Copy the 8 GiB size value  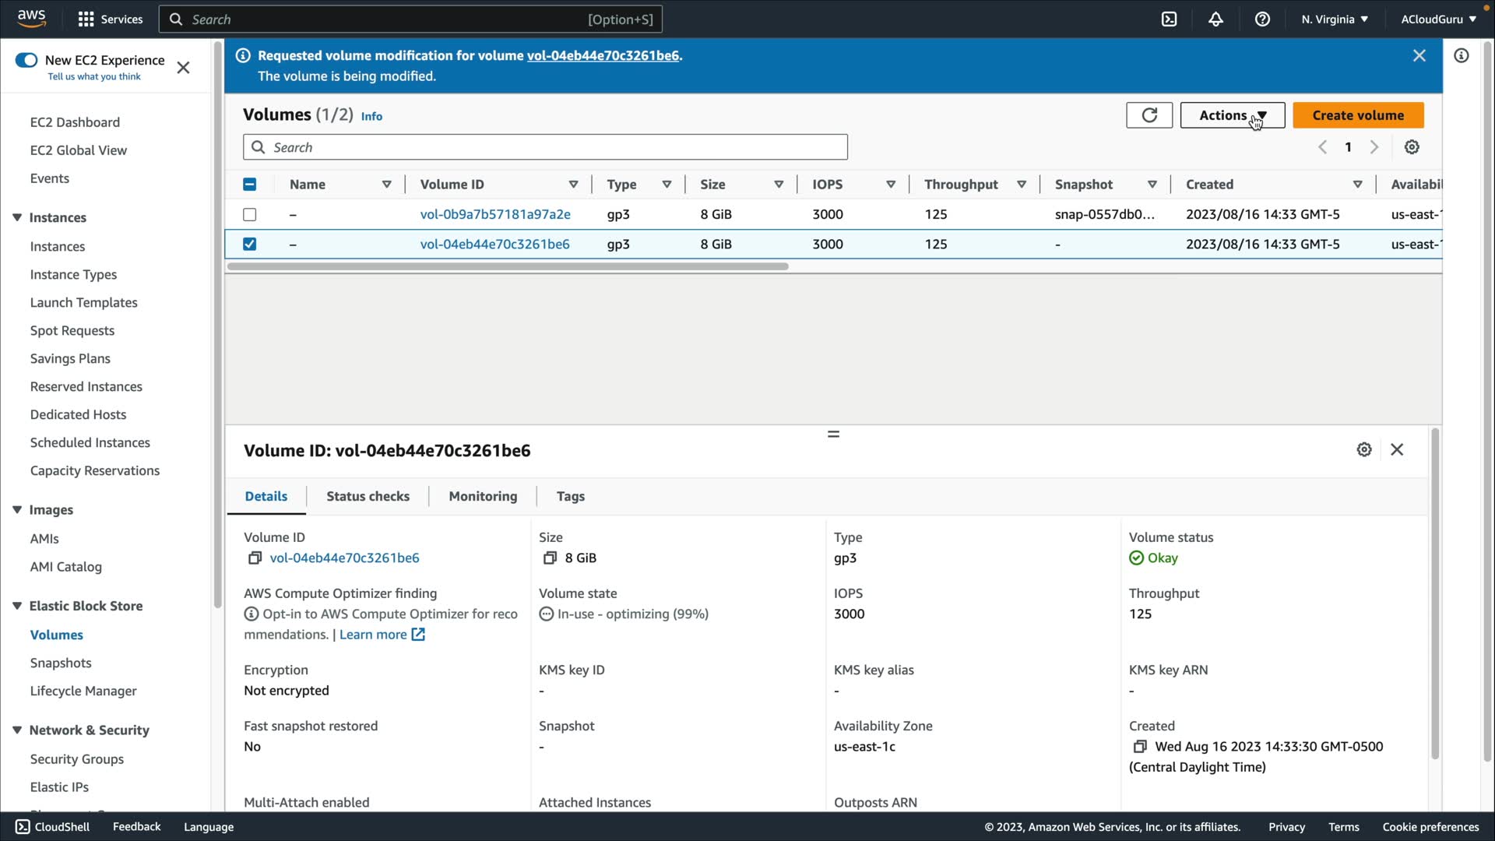pos(550,558)
